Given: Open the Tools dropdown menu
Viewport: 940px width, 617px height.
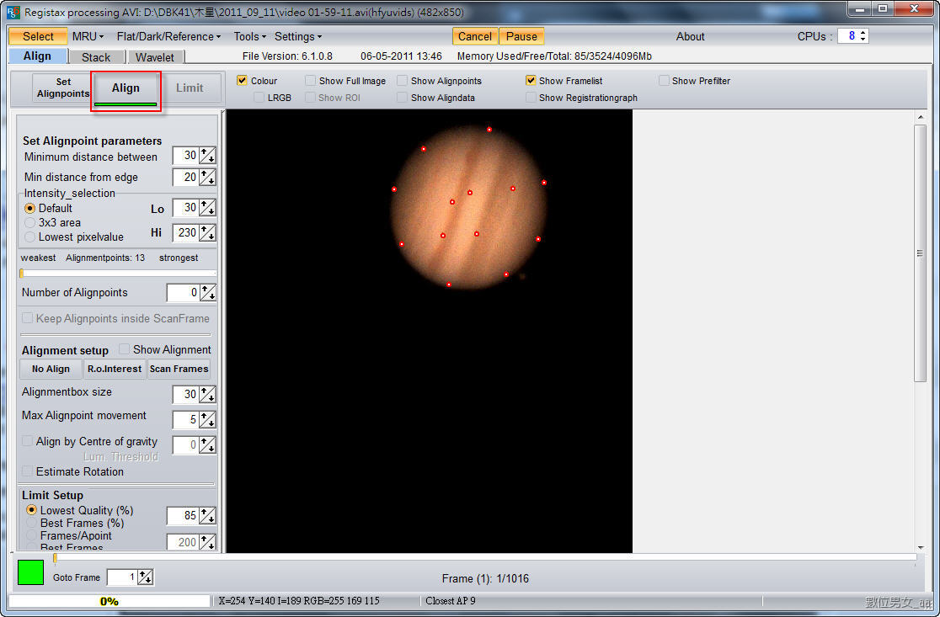Looking at the screenshot, I should click(249, 36).
